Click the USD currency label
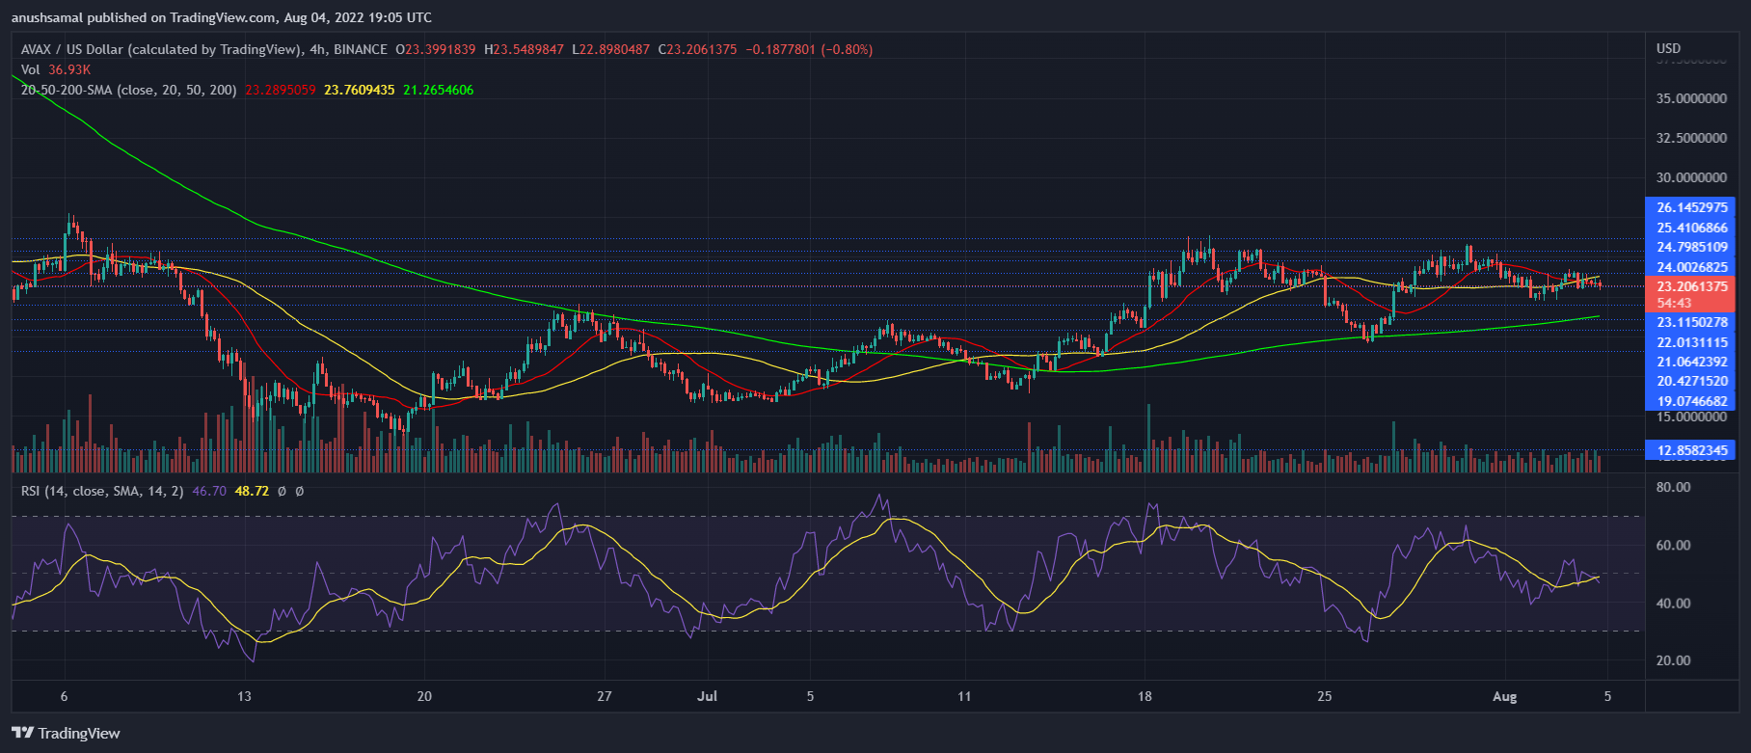The image size is (1751, 753). [1668, 48]
